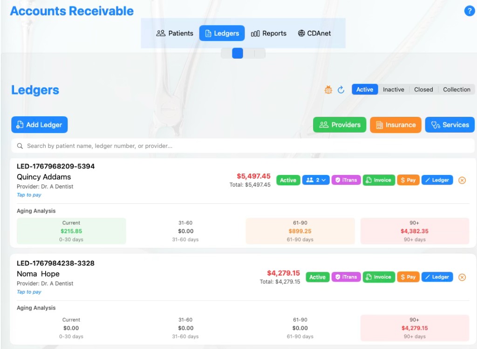This screenshot has height=349, width=477.
Task: Click the $5,497.45 balance amount
Action: click(254, 176)
